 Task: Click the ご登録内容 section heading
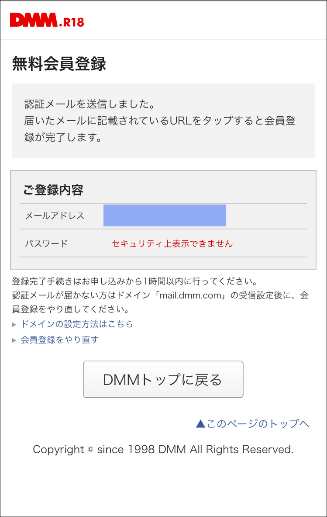[x=53, y=190]
